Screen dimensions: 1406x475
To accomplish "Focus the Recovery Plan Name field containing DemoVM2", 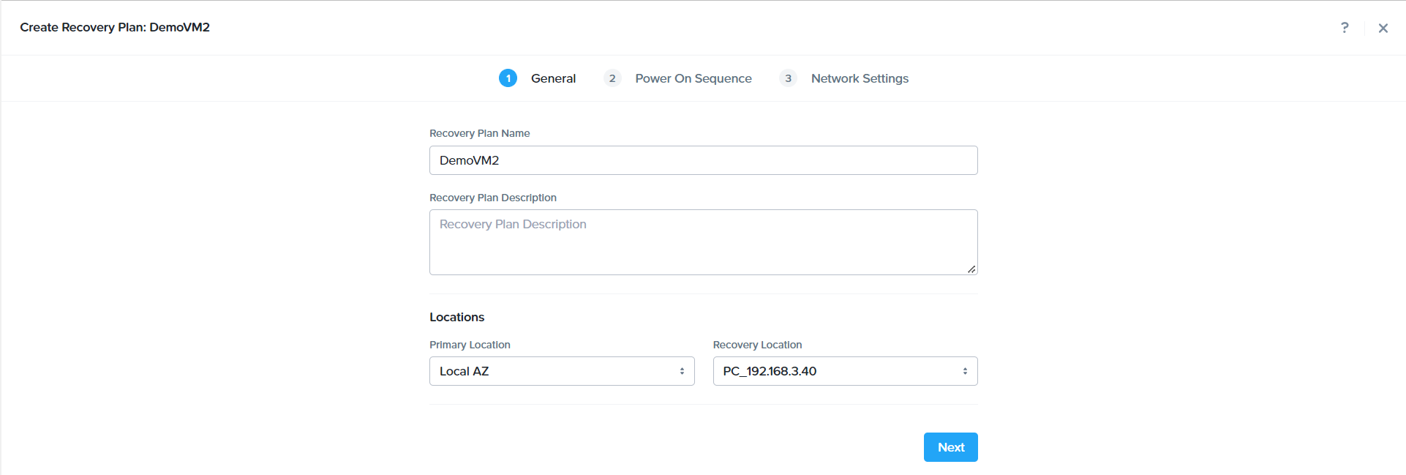I will [x=702, y=160].
